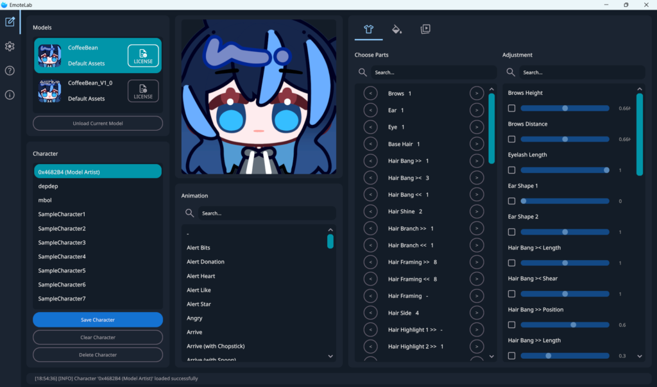The width and height of the screenshot is (657, 387).
Task: Select previous Eye part with left arrow
Action: coord(370,128)
